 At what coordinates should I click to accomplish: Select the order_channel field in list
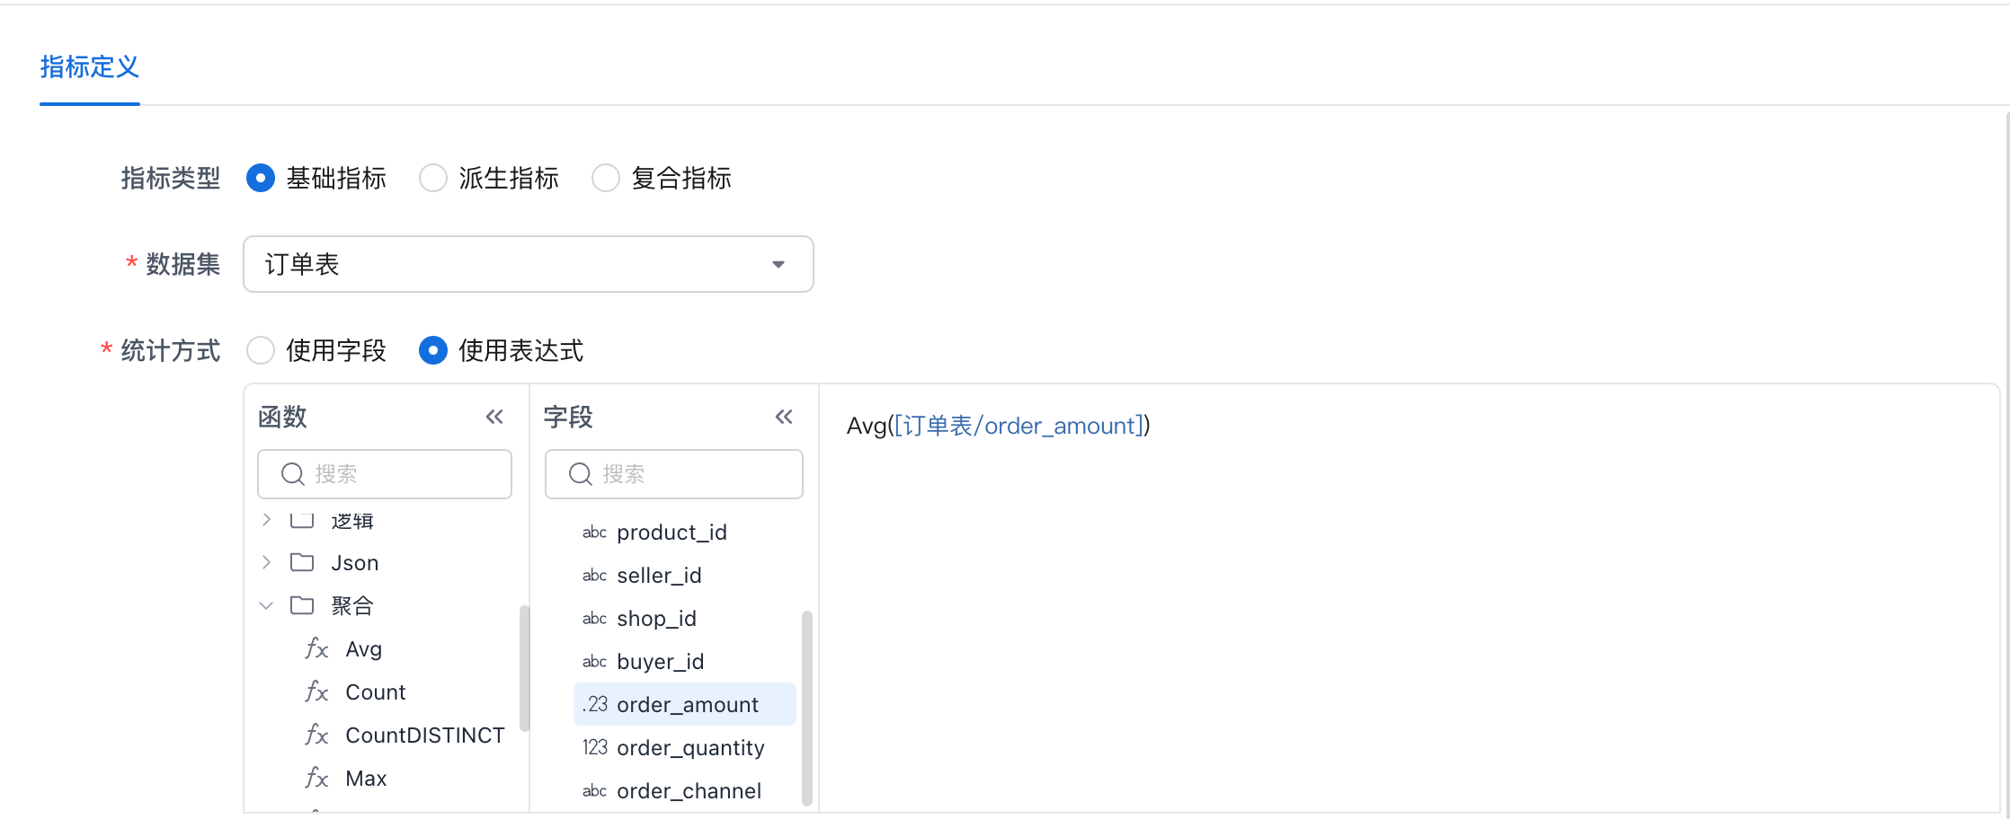[689, 790]
